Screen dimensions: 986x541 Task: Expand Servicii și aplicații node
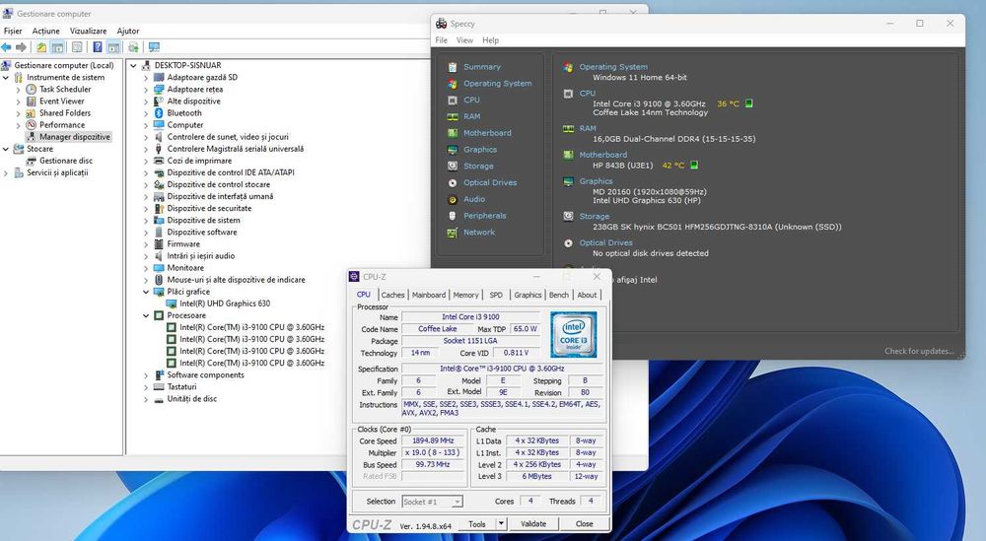click(6, 172)
